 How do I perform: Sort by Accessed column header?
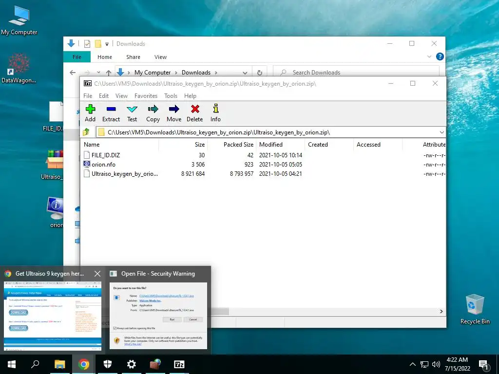coord(378,144)
